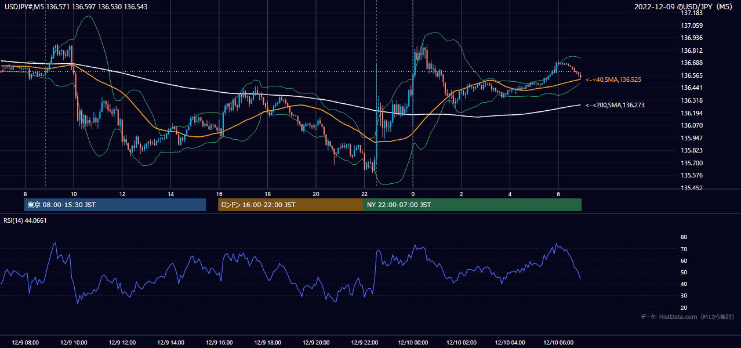741x348 pixels.
Task: Click the 200 SMA label 136.273
Action: 615,106
